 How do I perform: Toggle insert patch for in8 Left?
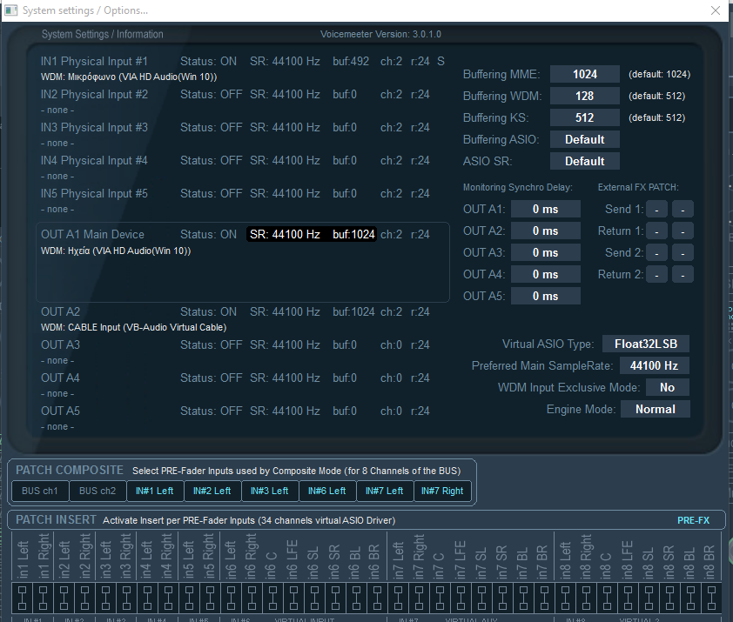click(565, 597)
